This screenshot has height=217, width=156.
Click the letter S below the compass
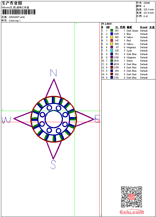(53, 165)
